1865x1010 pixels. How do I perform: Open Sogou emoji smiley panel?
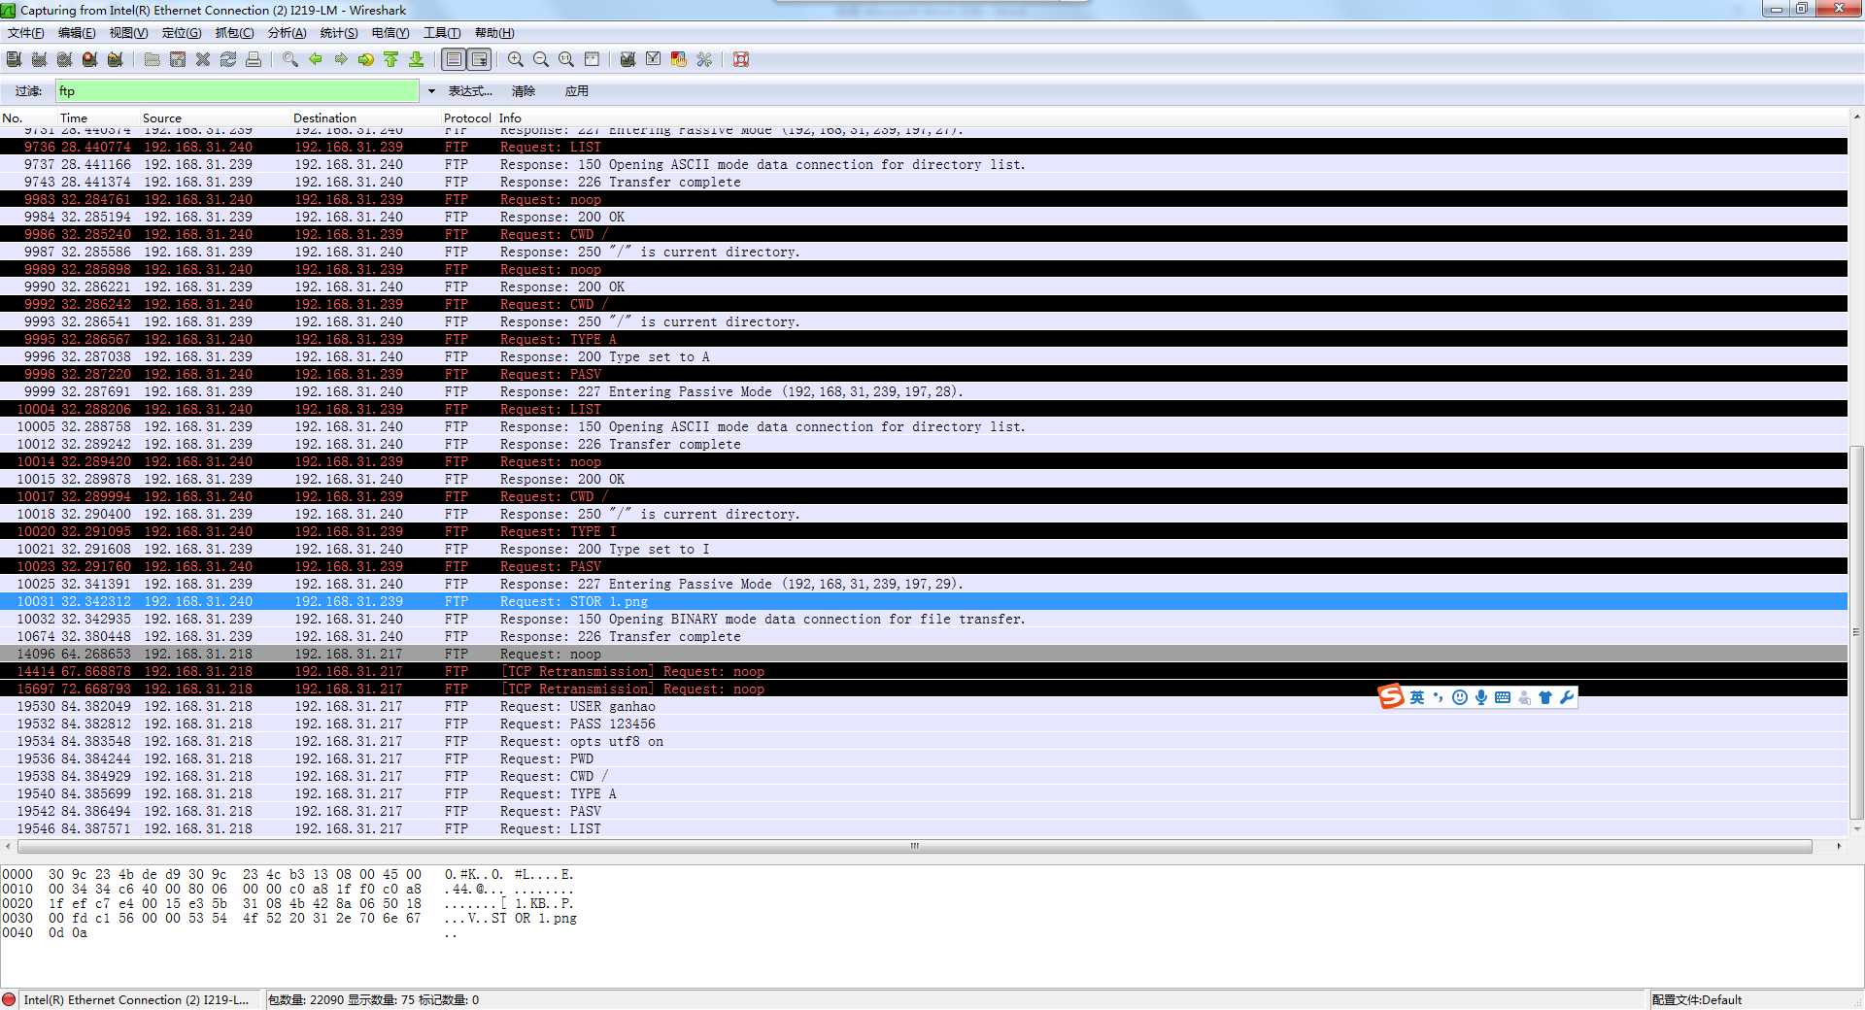[1460, 697]
